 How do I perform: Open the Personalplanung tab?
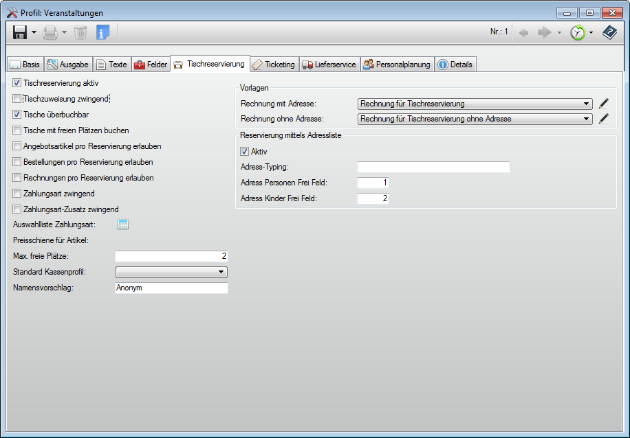[397, 65]
